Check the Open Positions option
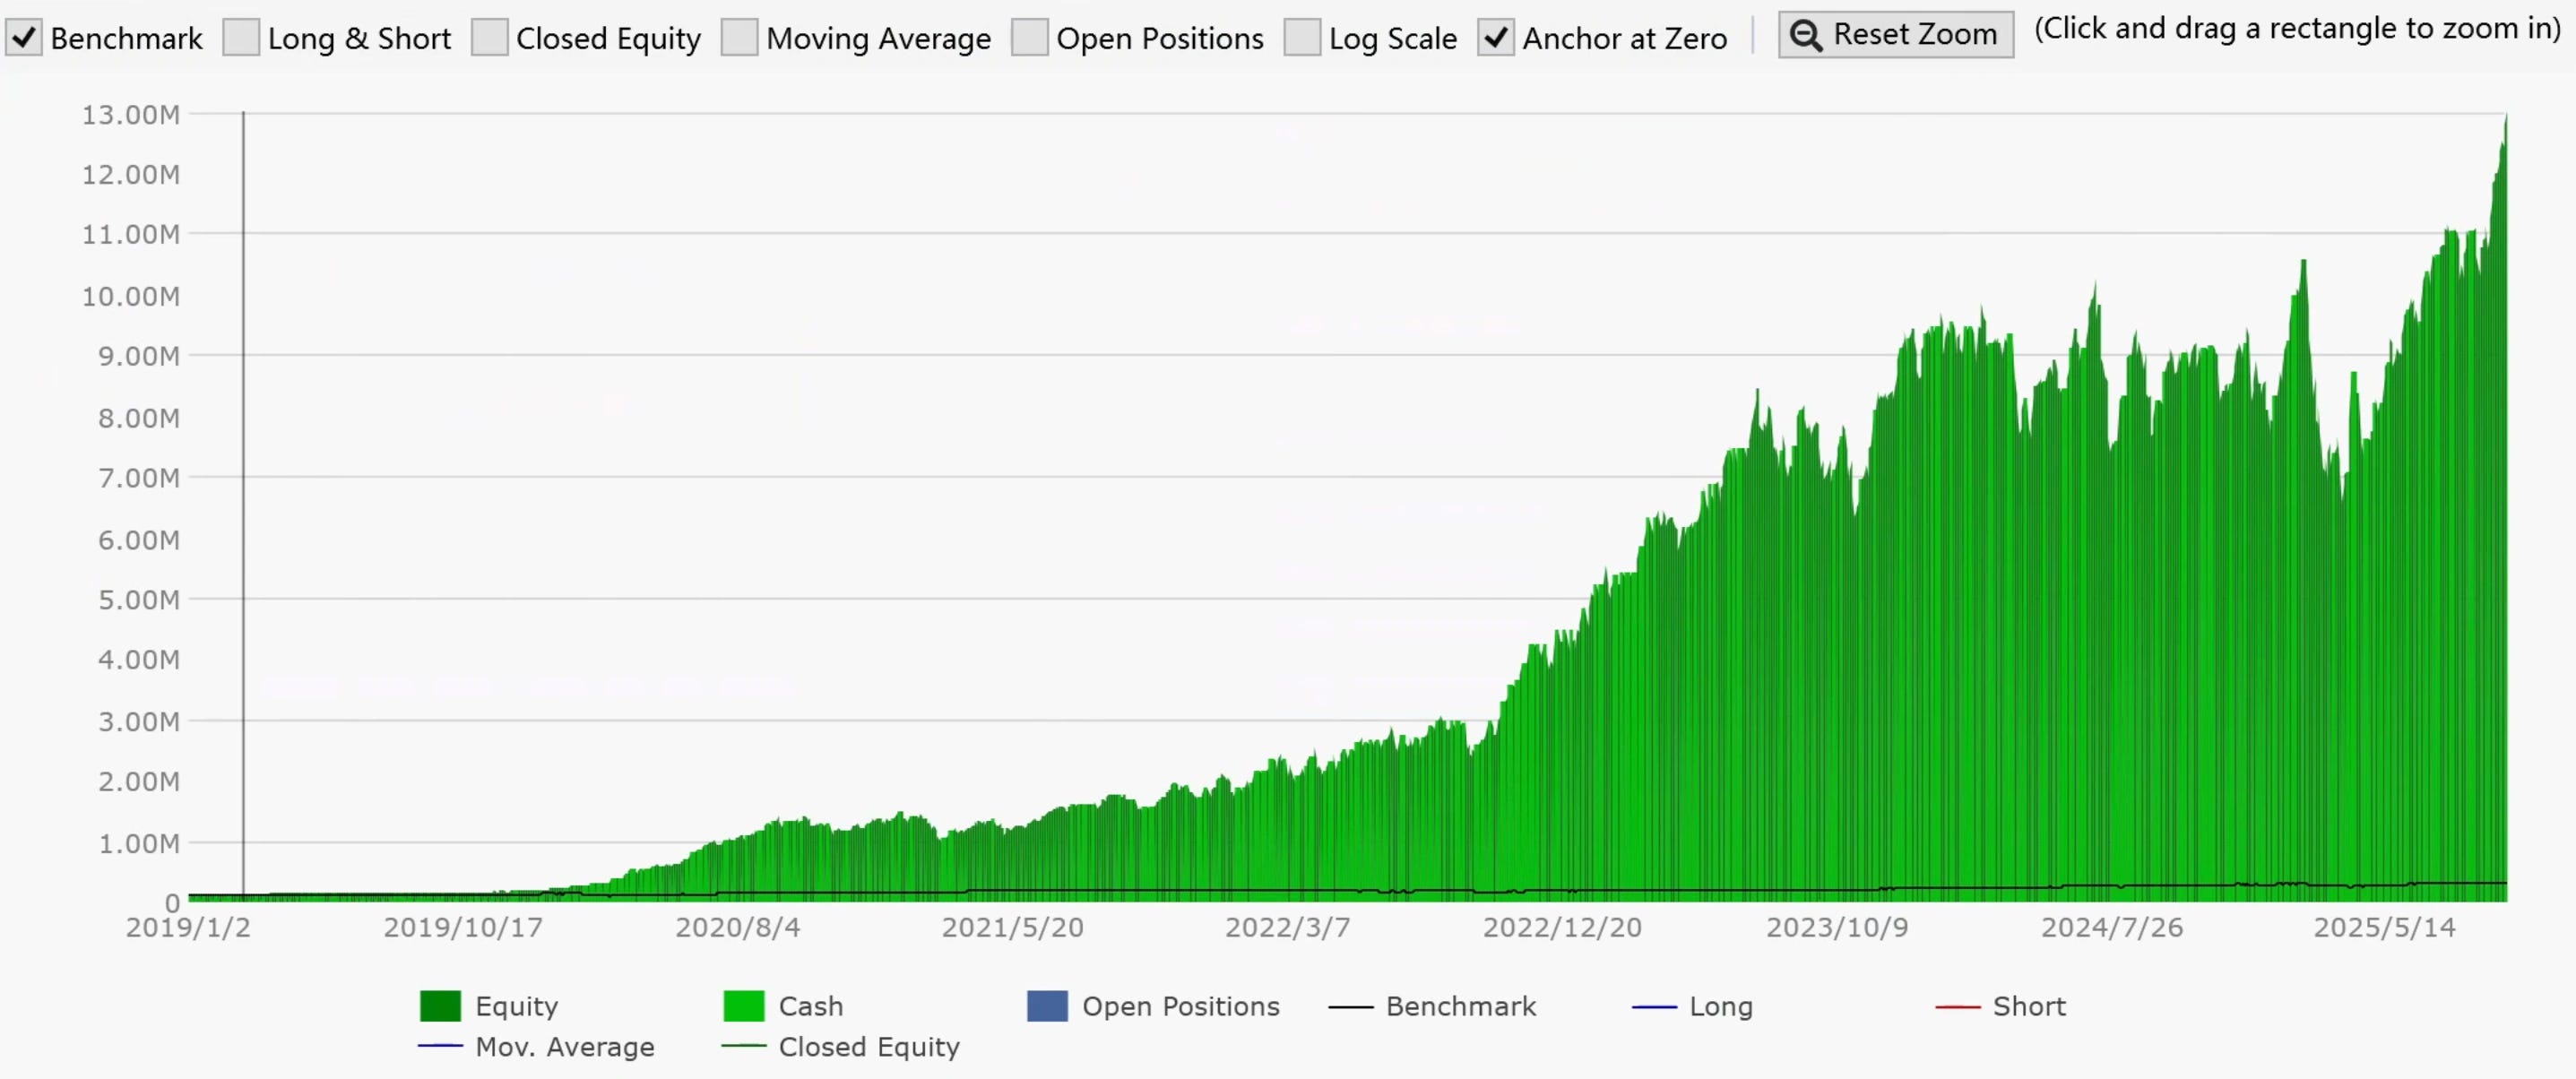This screenshot has height=1079, width=2576. 1029,38
